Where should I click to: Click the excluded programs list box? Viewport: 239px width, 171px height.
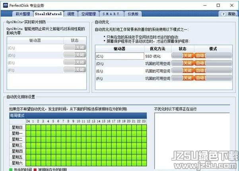coord(192,142)
